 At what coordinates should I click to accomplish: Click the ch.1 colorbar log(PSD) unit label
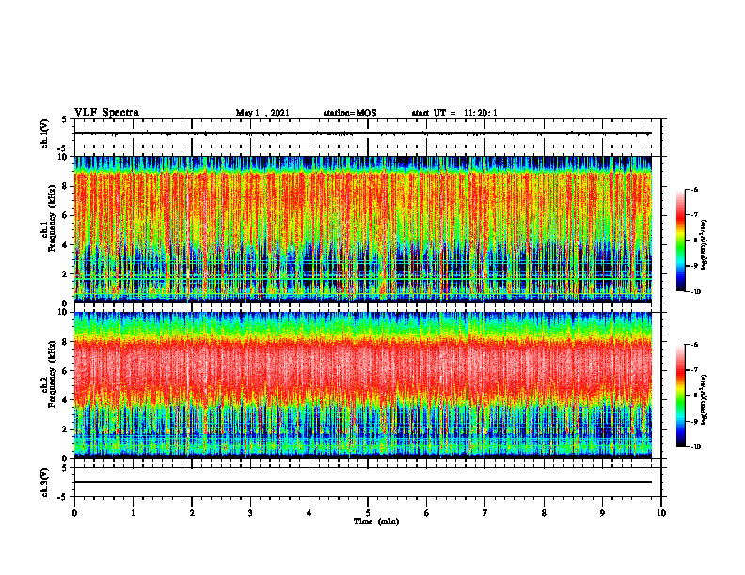[x=705, y=244]
